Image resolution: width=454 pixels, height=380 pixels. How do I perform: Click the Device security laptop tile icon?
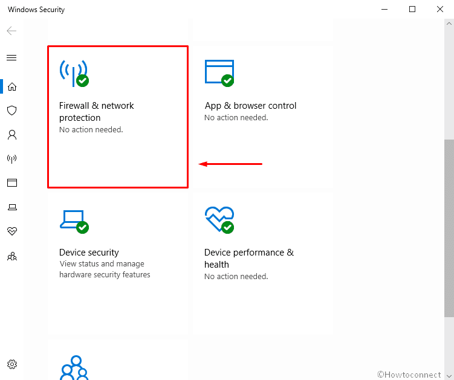[74, 221]
